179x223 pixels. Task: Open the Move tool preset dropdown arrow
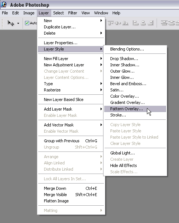click(x=18, y=23)
